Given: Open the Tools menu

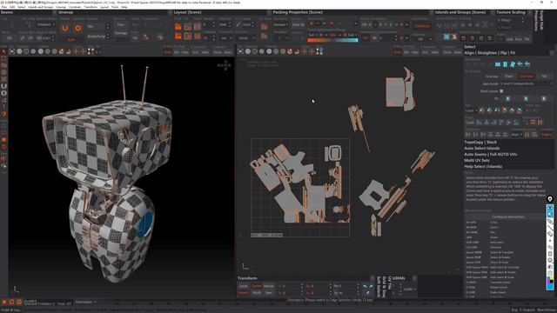Looking at the screenshot, I should [x=115, y=7].
